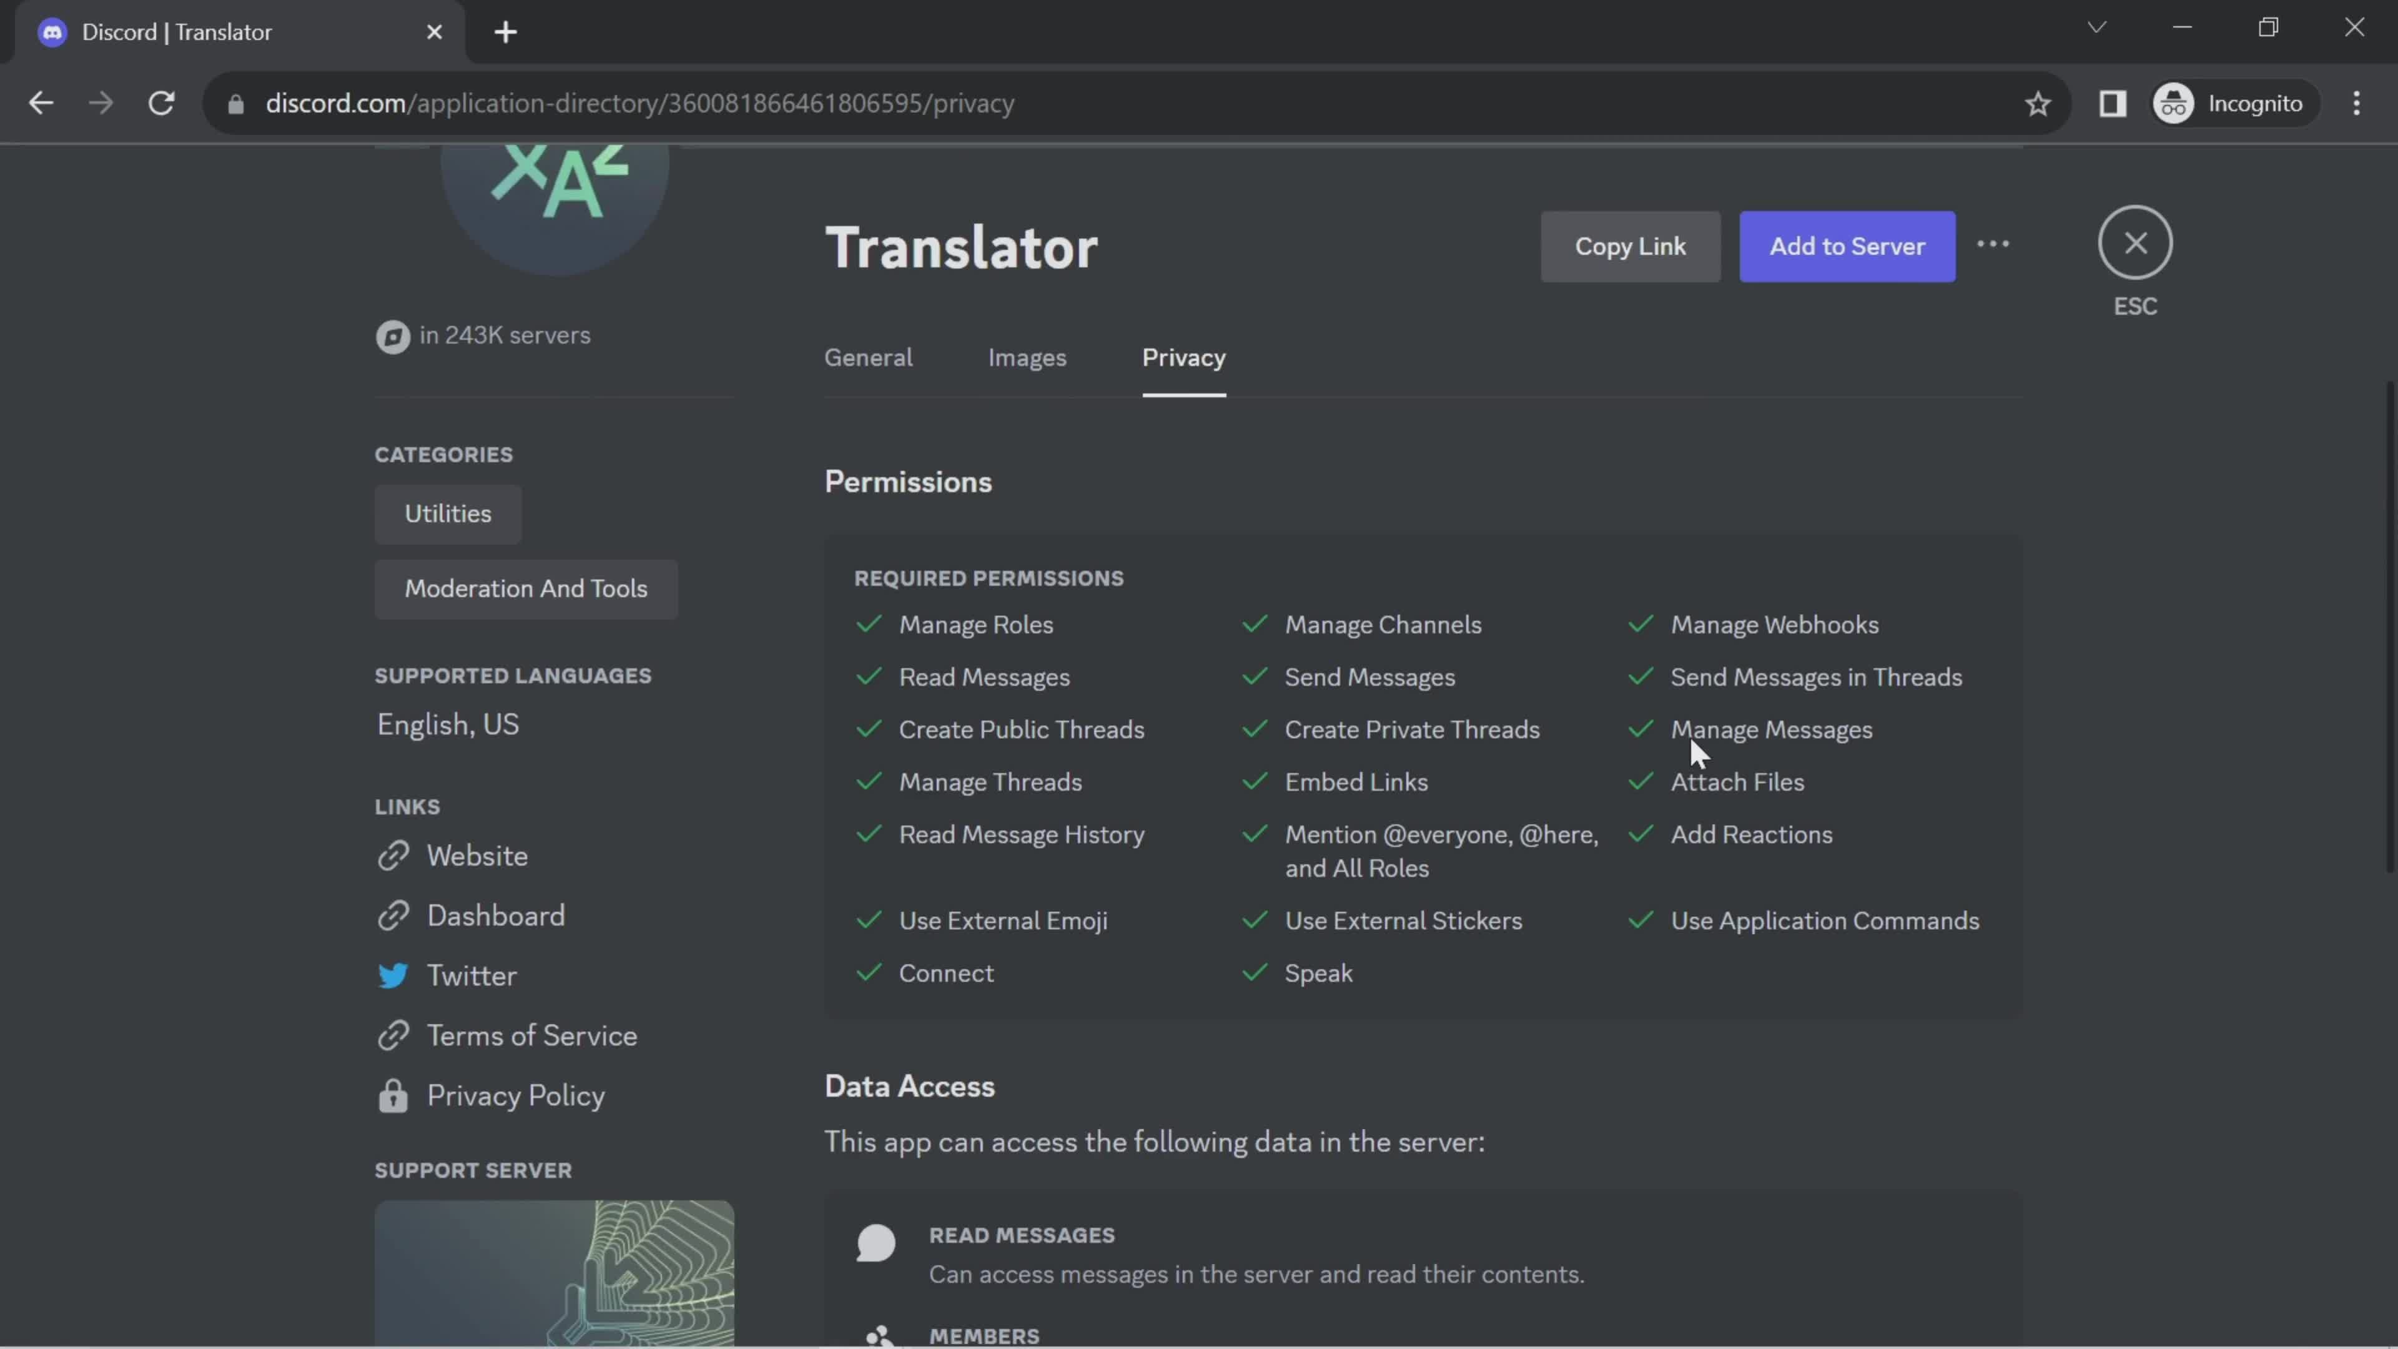This screenshot has height=1349, width=2398.
Task: Open the Terms of Service link
Action: [531, 1035]
